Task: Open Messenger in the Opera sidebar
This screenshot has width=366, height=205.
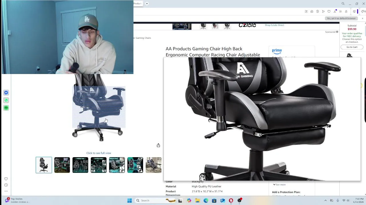Action: coord(6,93)
